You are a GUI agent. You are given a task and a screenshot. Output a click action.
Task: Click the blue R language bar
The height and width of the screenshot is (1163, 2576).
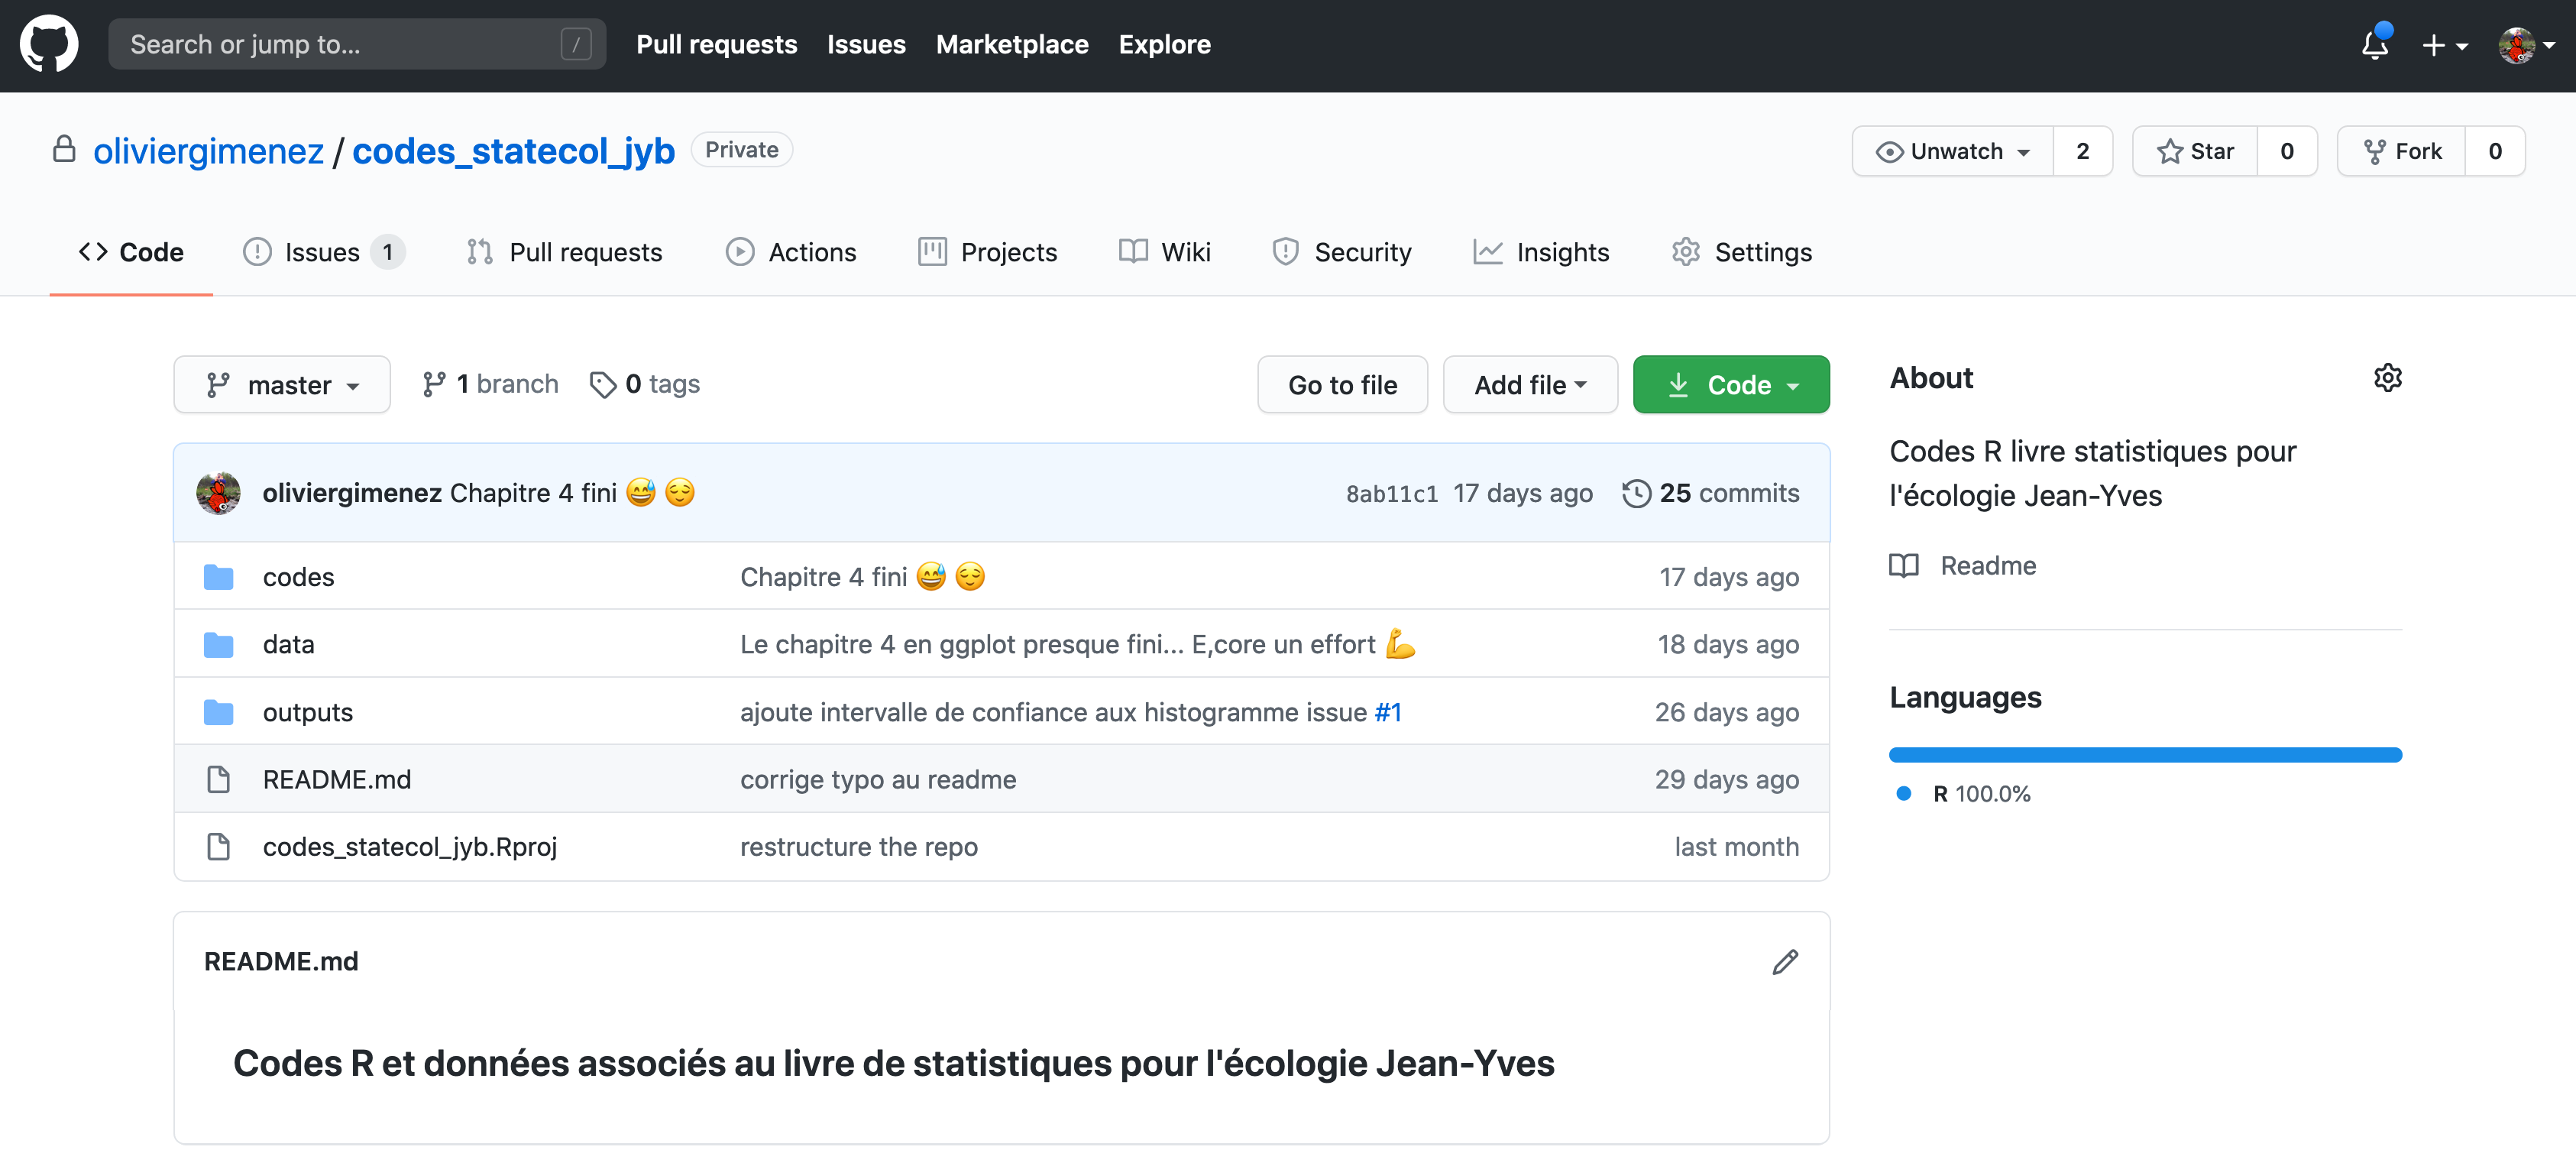(x=2144, y=755)
